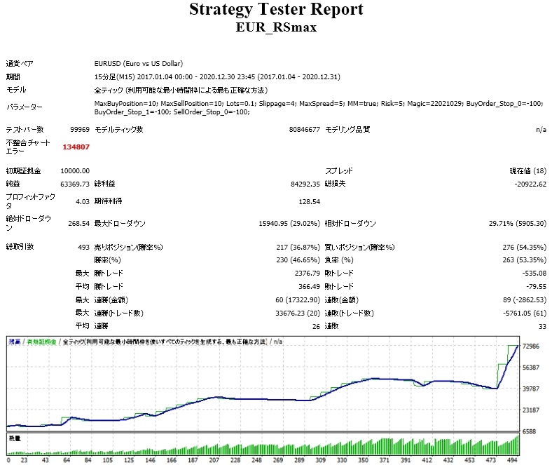
Task: Select average consecutive losses 33
Action: pos(542,326)
